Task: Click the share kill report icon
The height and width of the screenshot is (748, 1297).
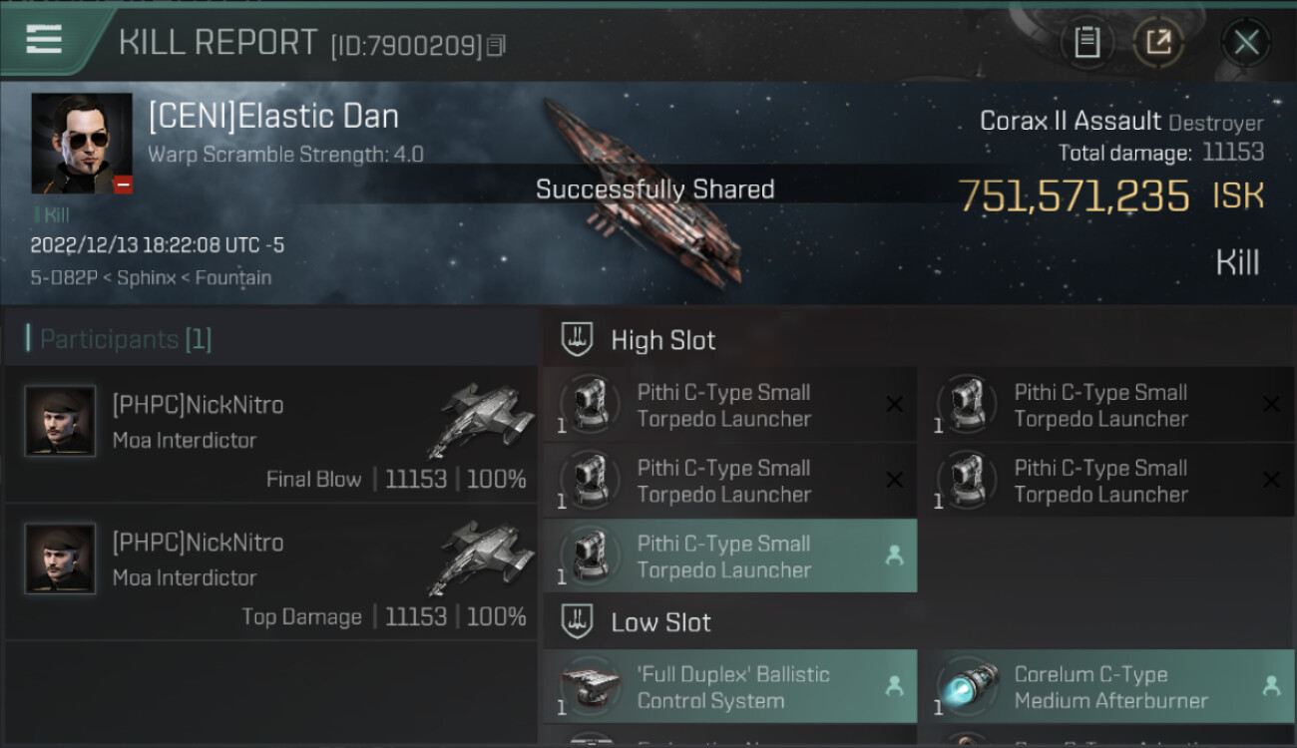Action: pyautogui.click(x=1158, y=42)
